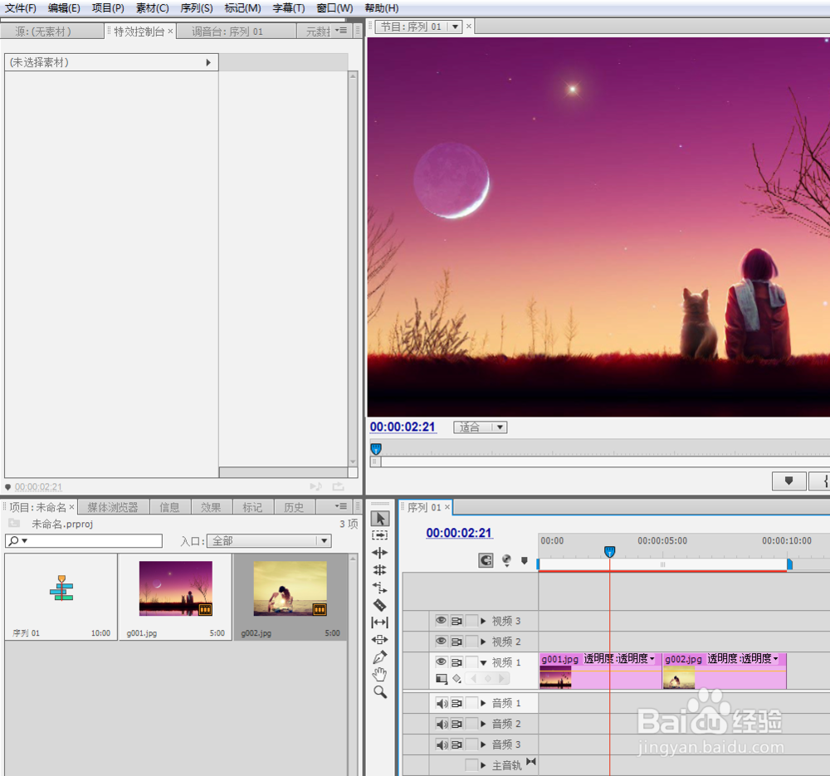Screen dimensions: 830x776
Task: Expand the 视频 2 track
Action: [x=483, y=642]
